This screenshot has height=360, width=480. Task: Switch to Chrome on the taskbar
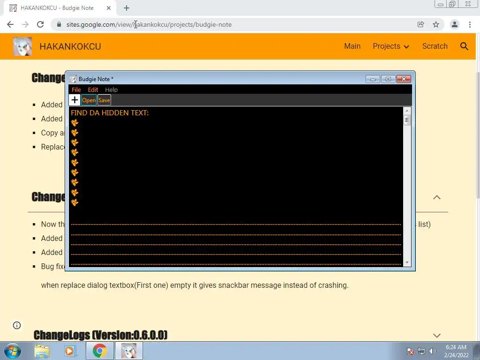(99, 351)
